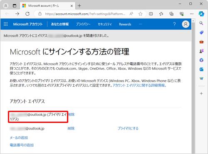Click メールの追加 link
This screenshot has height=154, width=208.
coord(19,138)
